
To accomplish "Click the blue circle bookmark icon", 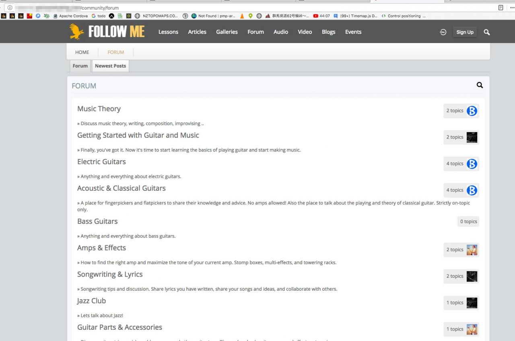I will click(x=38, y=16).
